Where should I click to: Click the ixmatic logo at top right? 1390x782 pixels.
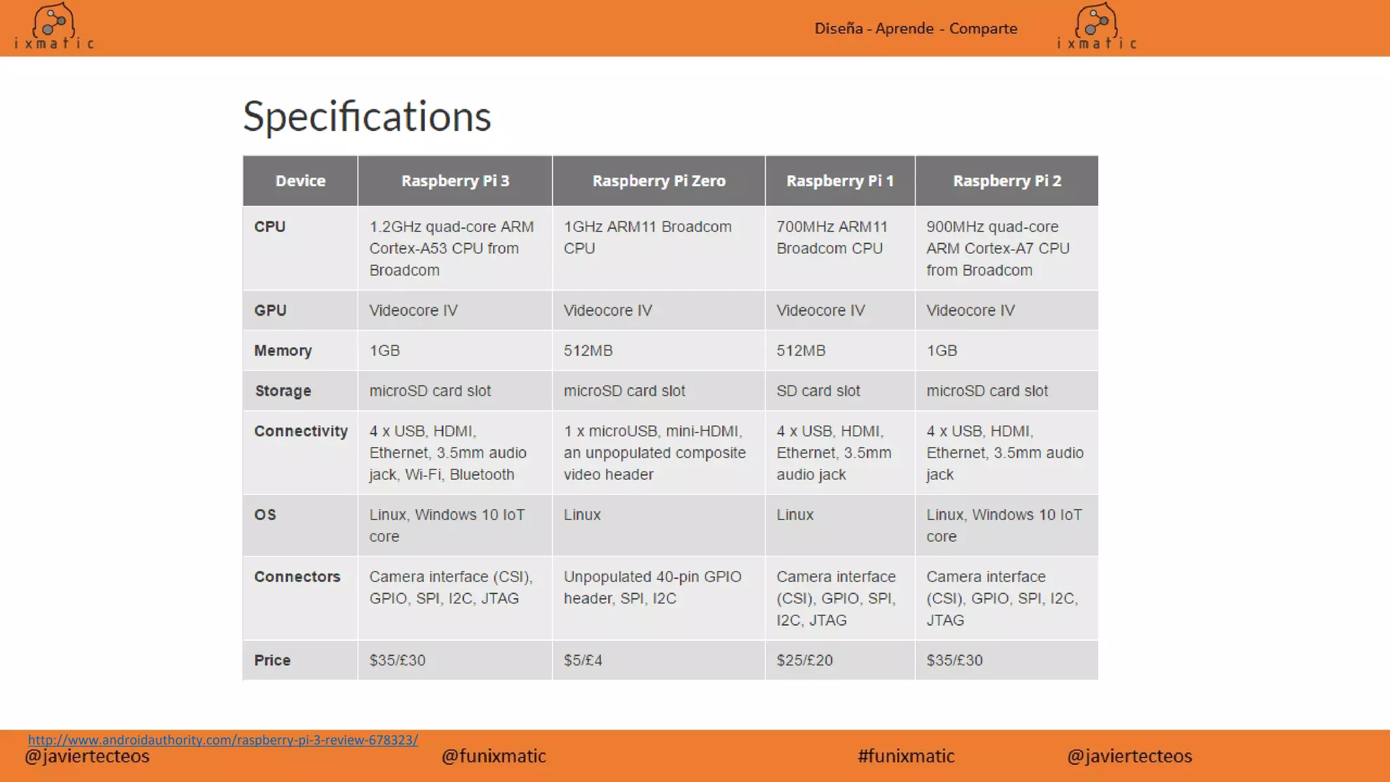tap(1096, 27)
